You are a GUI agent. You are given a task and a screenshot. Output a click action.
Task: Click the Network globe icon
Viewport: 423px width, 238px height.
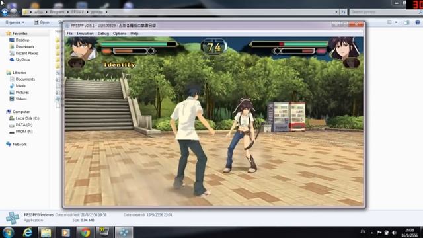click(9, 144)
